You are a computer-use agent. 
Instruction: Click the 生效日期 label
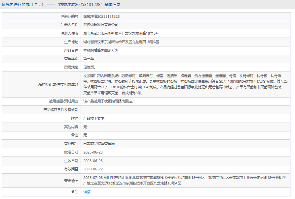(x=71, y=161)
